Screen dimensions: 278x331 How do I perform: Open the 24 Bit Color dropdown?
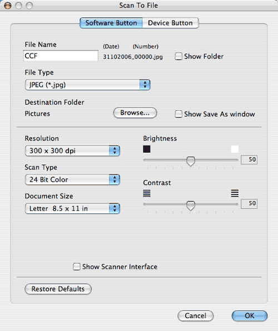point(72,179)
